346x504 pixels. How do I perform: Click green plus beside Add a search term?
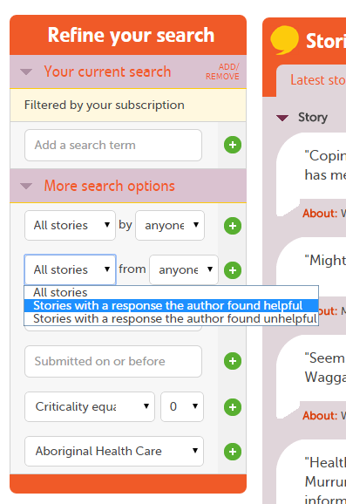[233, 145]
